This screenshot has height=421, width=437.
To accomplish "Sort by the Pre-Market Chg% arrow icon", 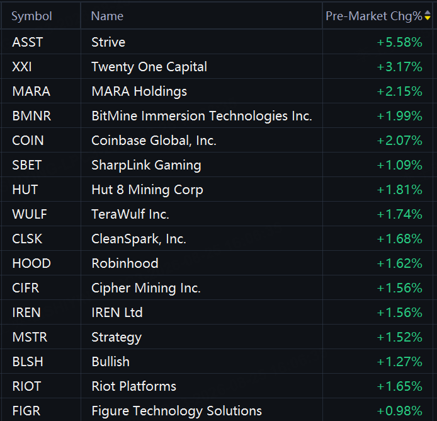I will 428,16.
